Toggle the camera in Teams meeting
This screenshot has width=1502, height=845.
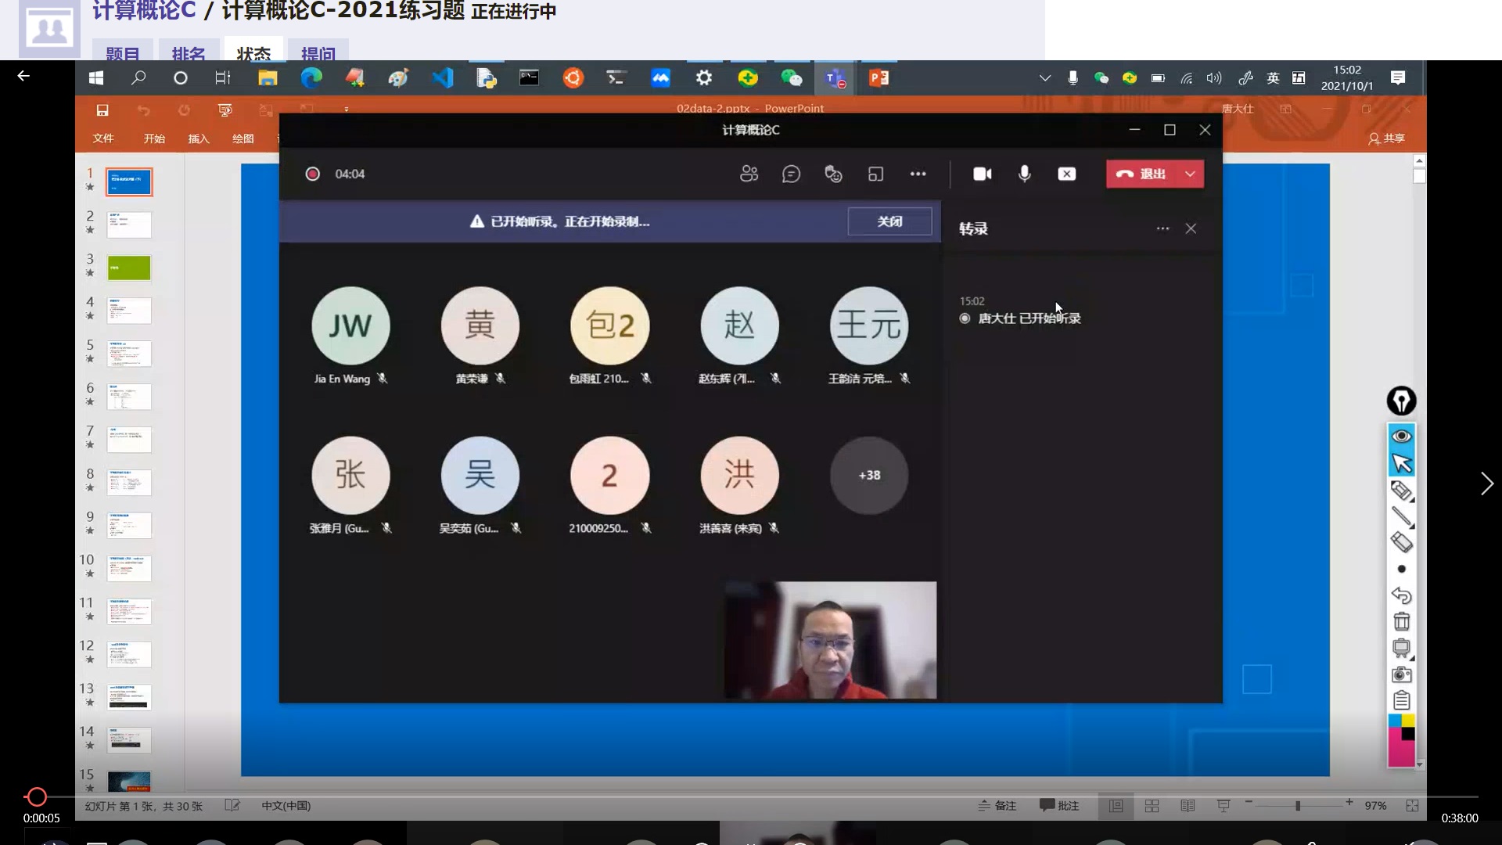983,174
